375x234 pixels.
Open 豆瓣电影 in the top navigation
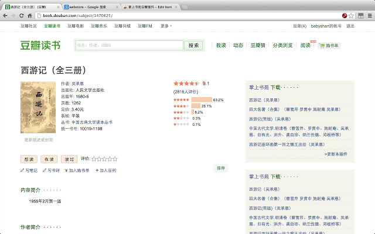coord(76,26)
